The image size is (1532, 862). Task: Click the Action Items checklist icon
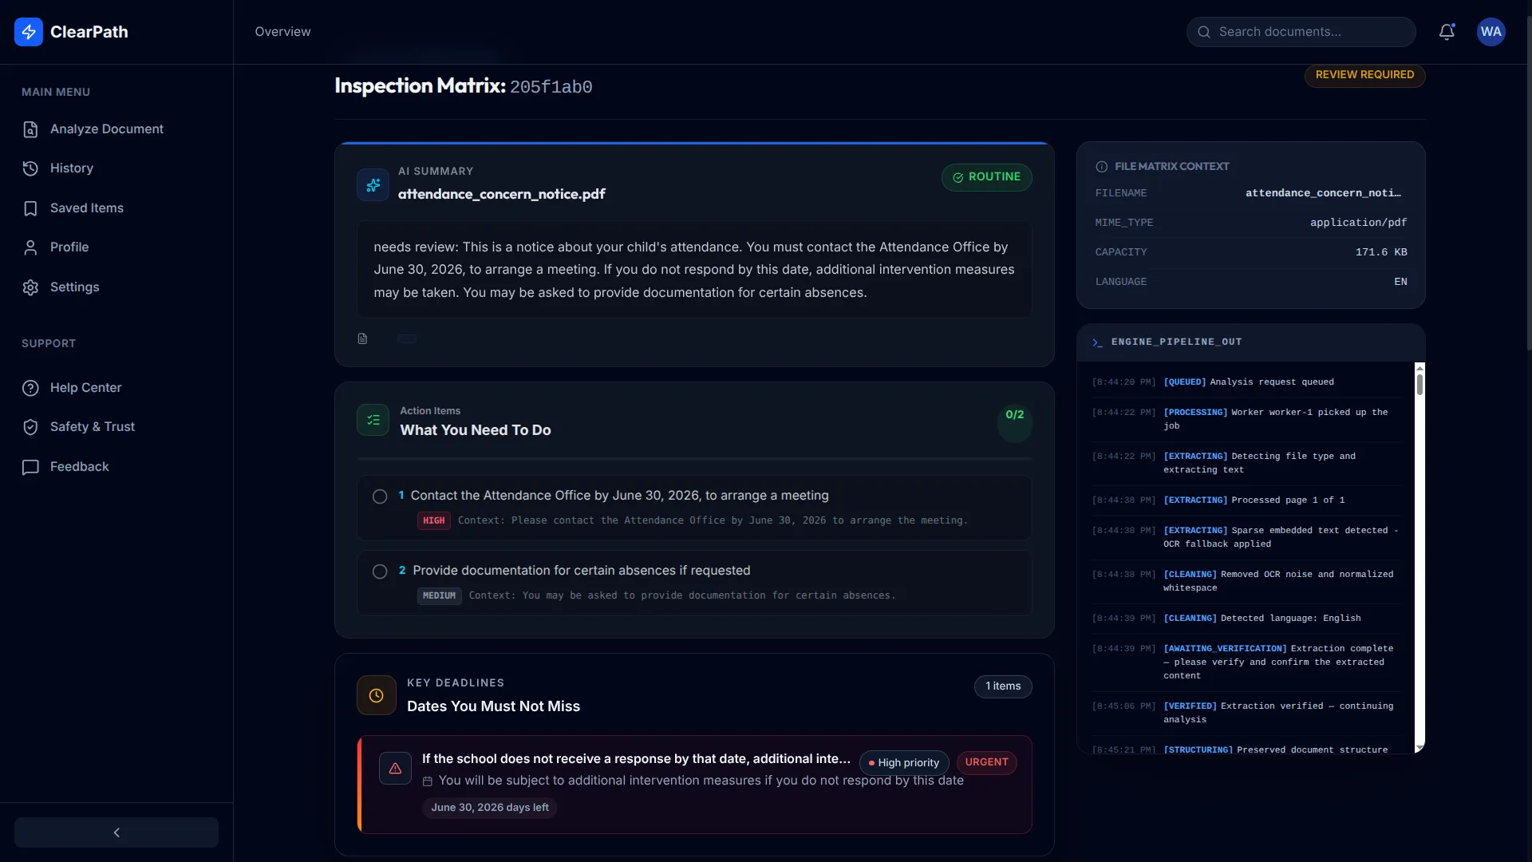point(373,420)
